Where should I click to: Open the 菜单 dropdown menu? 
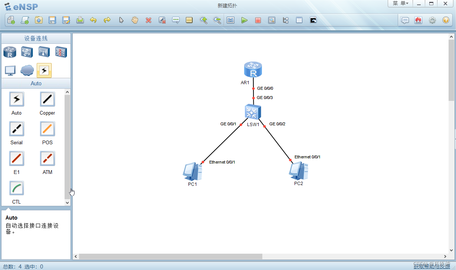coord(400,3)
